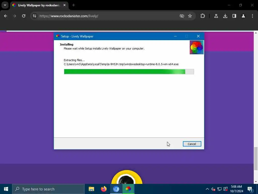This screenshot has width=258, height=194.
Task: Open a new browser tab
Action: (74, 5)
